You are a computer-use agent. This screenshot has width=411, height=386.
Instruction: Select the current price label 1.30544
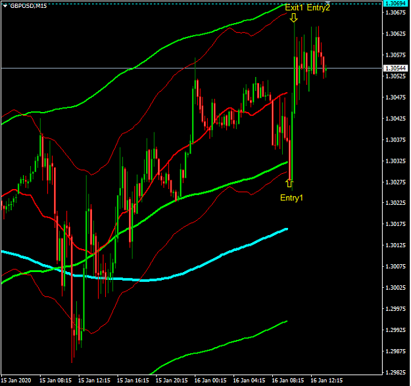pos(395,69)
